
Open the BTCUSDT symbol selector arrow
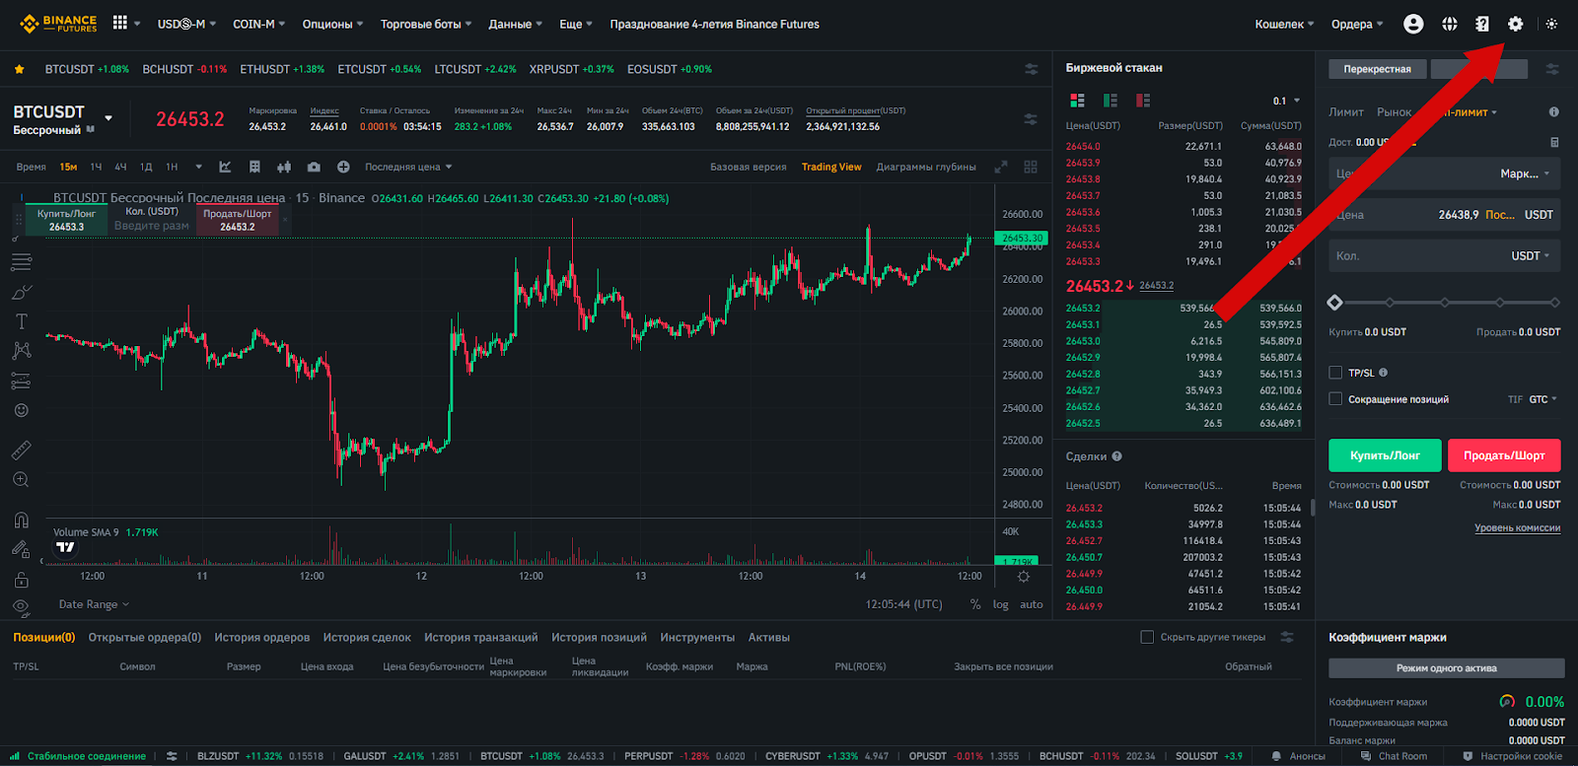[x=108, y=118]
